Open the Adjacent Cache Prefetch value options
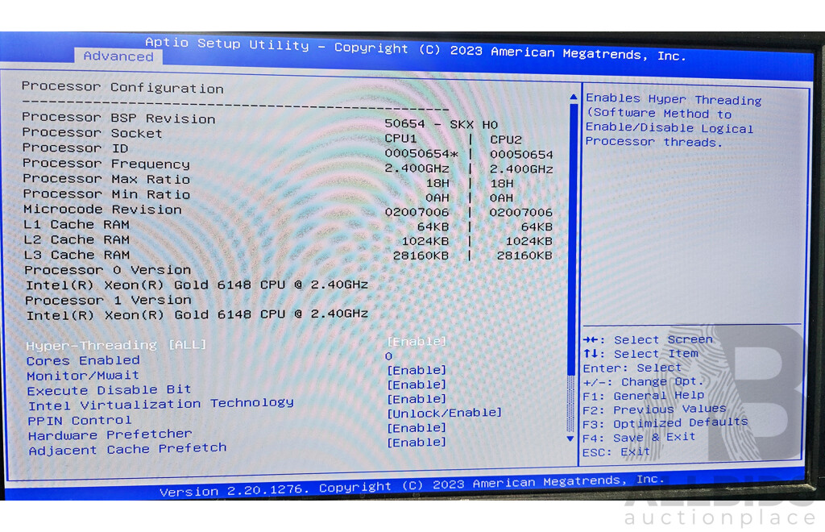Screen dimensions: 825x532 click(x=417, y=443)
